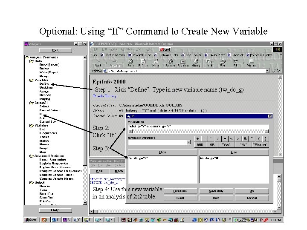Open the Available Variables dropdown
307x230 pixels.
click(188, 142)
